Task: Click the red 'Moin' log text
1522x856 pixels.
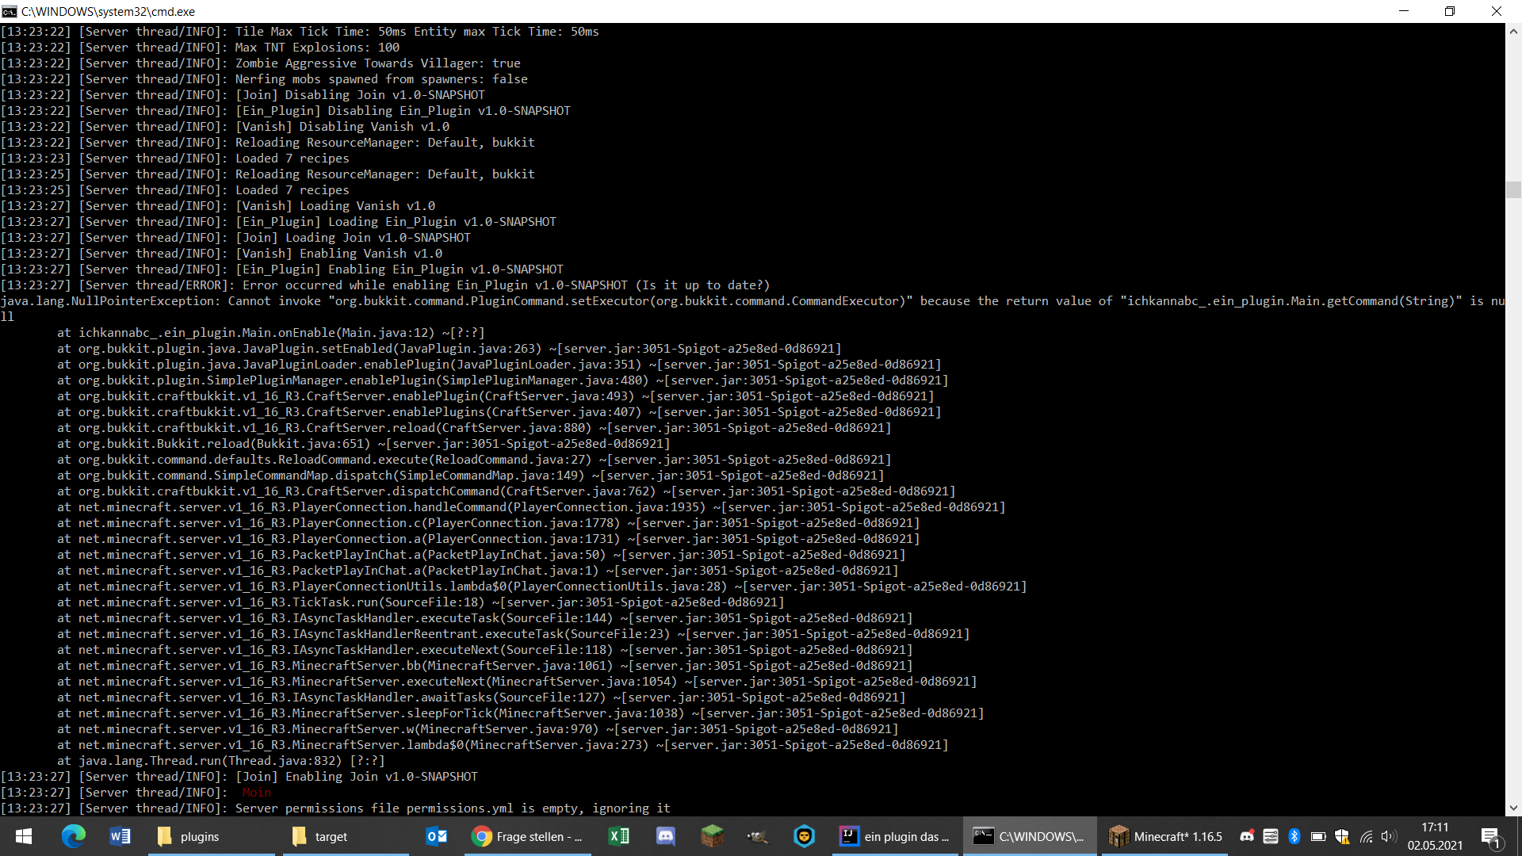Action: (x=256, y=793)
